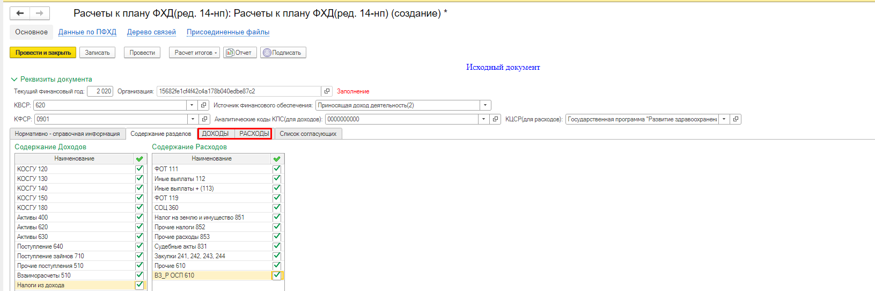
Task: Select row Закупки 241, 242, 243, 244
Action: (x=218, y=256)
